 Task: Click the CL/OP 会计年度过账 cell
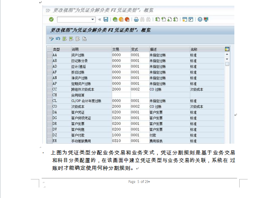click(x=91, y=101)
